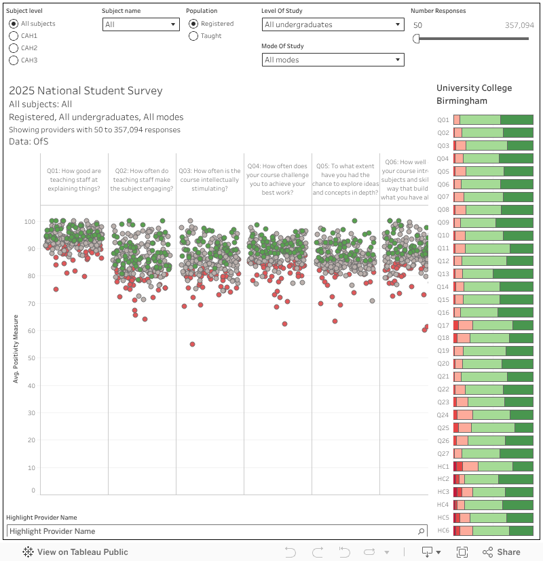This screenshot has width=543, height=561.
Task: Select the CAH1 subject level
Action: pos(14,36)
